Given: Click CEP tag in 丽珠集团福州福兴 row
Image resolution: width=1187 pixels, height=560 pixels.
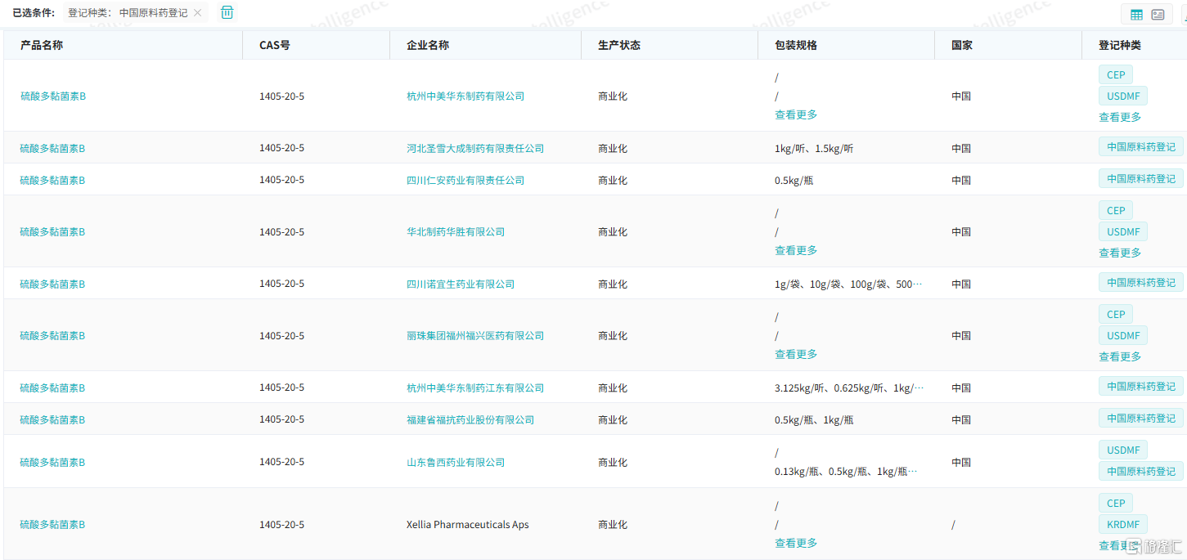Looking at the screenshot, I should coord(1116,314).
